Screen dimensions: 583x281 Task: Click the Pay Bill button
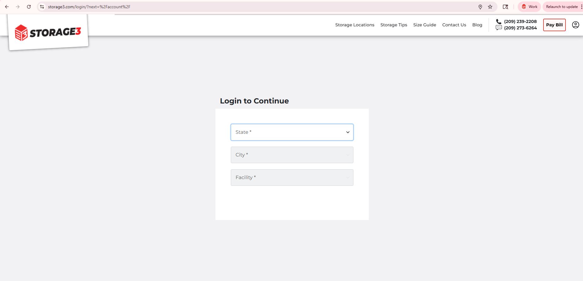click(554, 25)
